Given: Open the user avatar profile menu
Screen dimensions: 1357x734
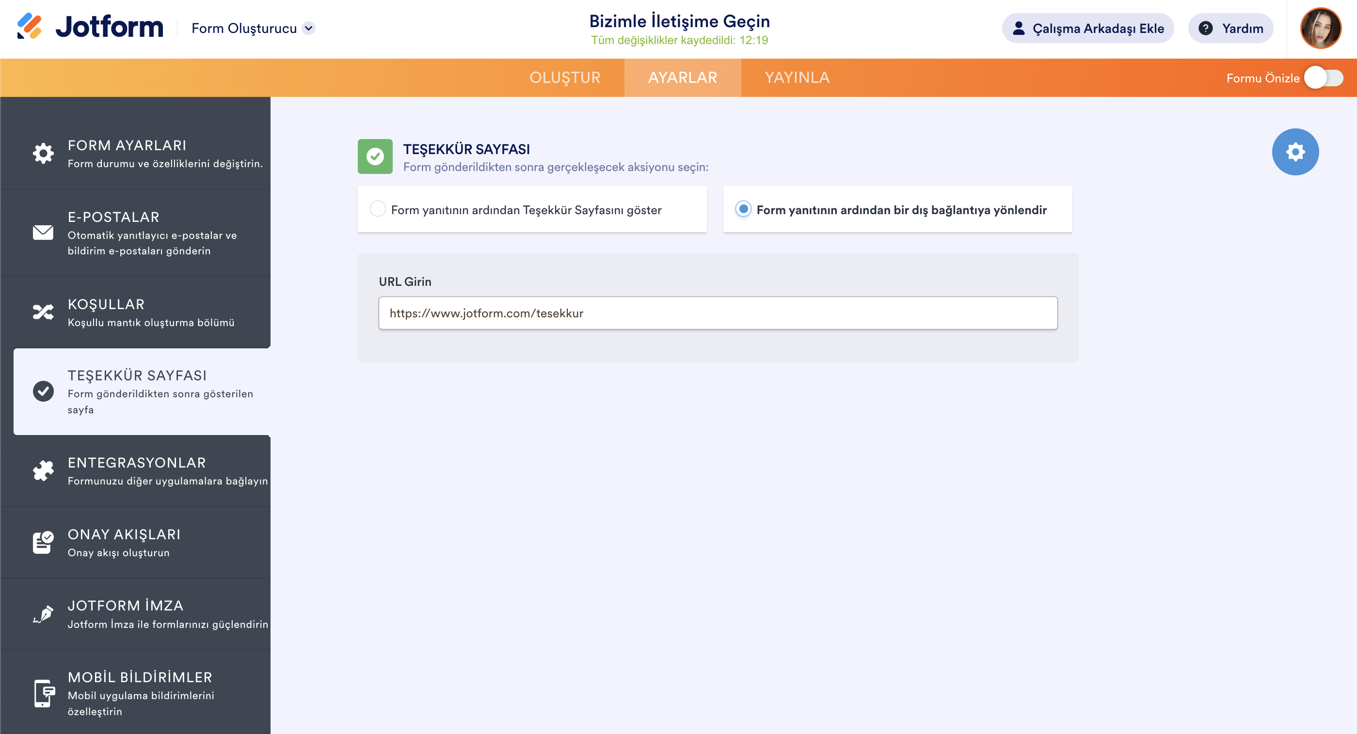Looking at the screenshot, I should [1320, 28].
